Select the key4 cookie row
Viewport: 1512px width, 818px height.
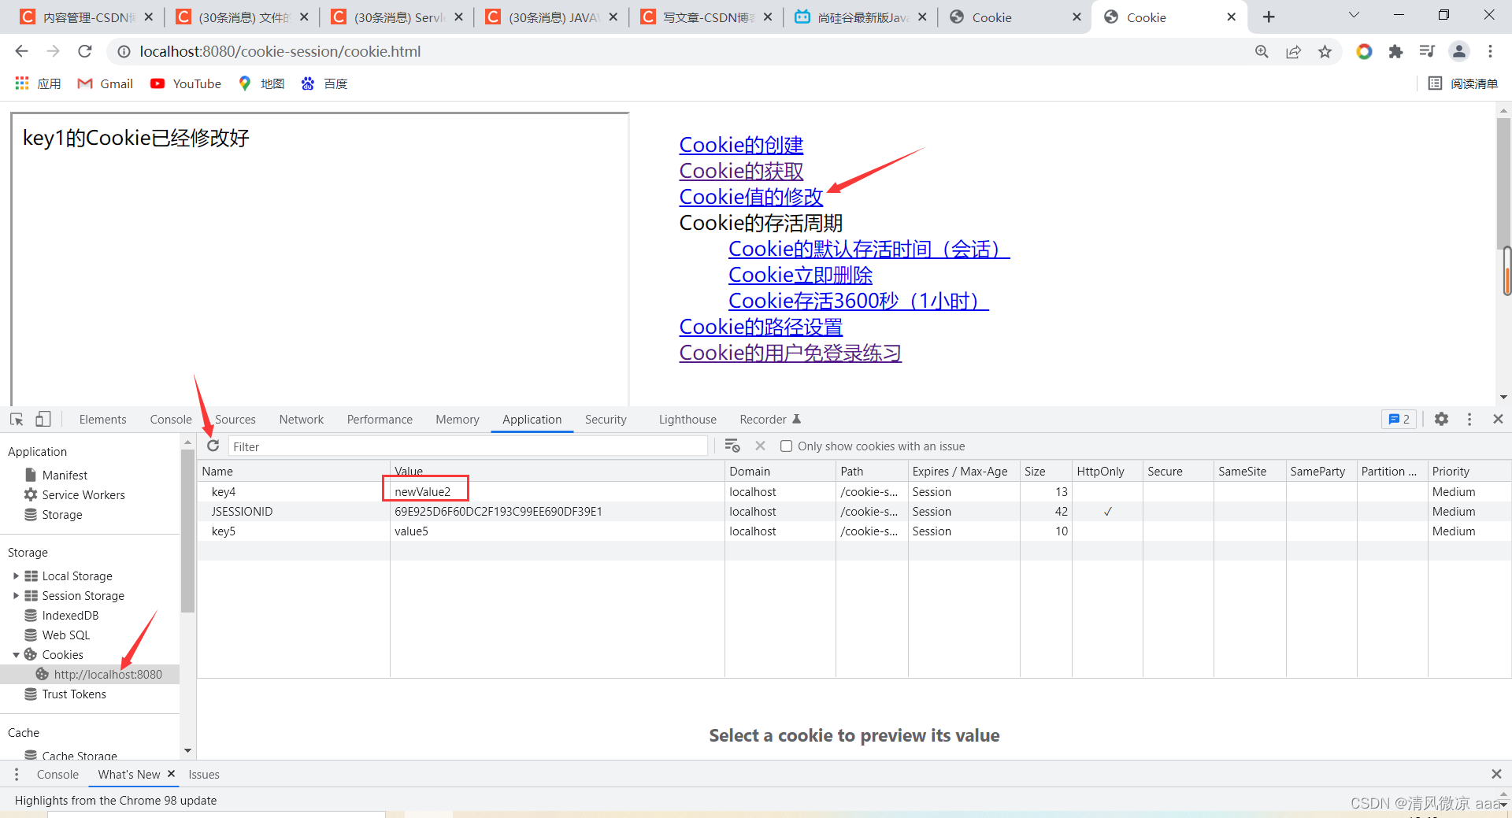click(854, 491)
